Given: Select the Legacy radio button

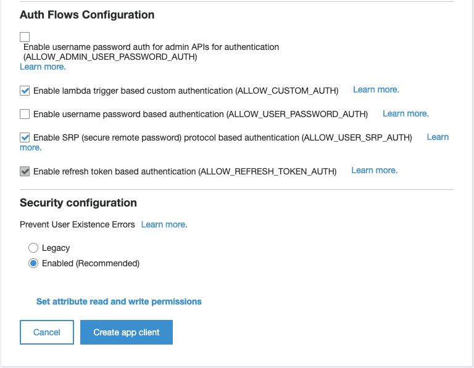Looking at the screenshot, I should (33, 248).
